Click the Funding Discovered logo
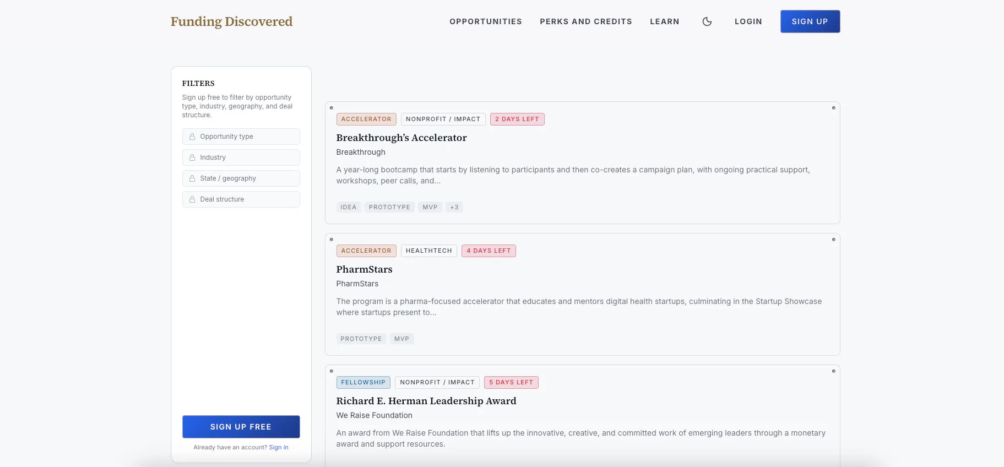The height and width of the screenshot is (467, 1004). click(x=231, y=21)
